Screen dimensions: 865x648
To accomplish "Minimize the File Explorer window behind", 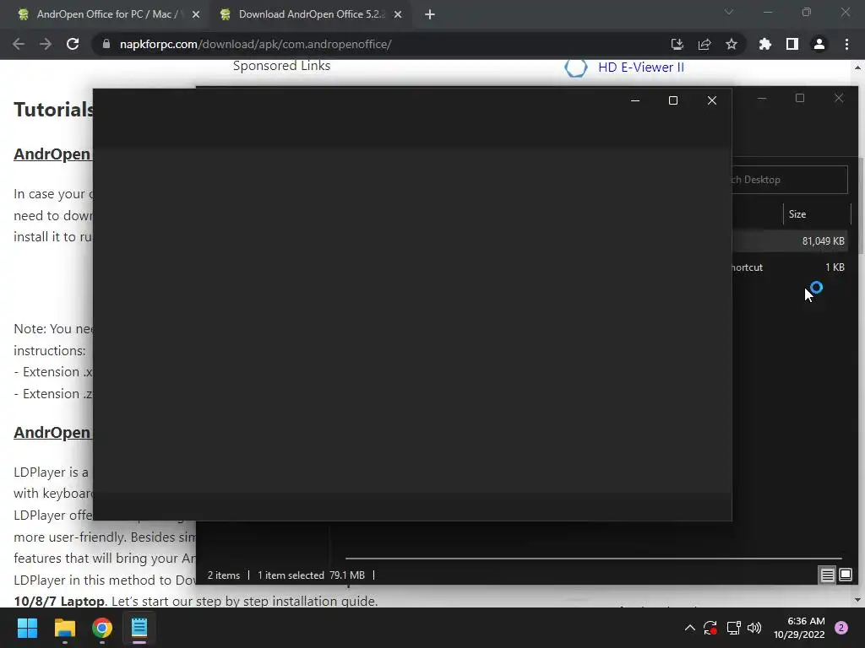I will [x=762, y=98].
